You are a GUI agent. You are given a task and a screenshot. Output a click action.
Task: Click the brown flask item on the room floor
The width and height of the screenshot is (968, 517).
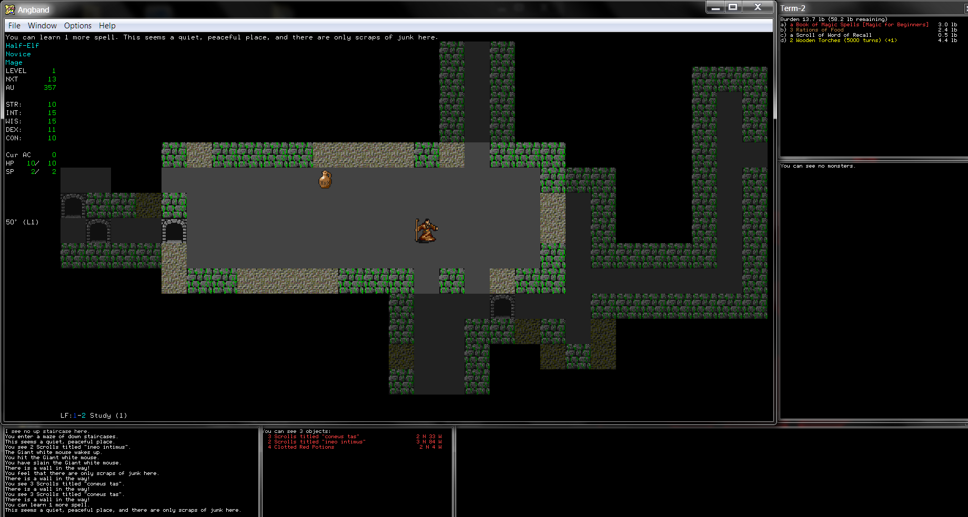point(325,179)
